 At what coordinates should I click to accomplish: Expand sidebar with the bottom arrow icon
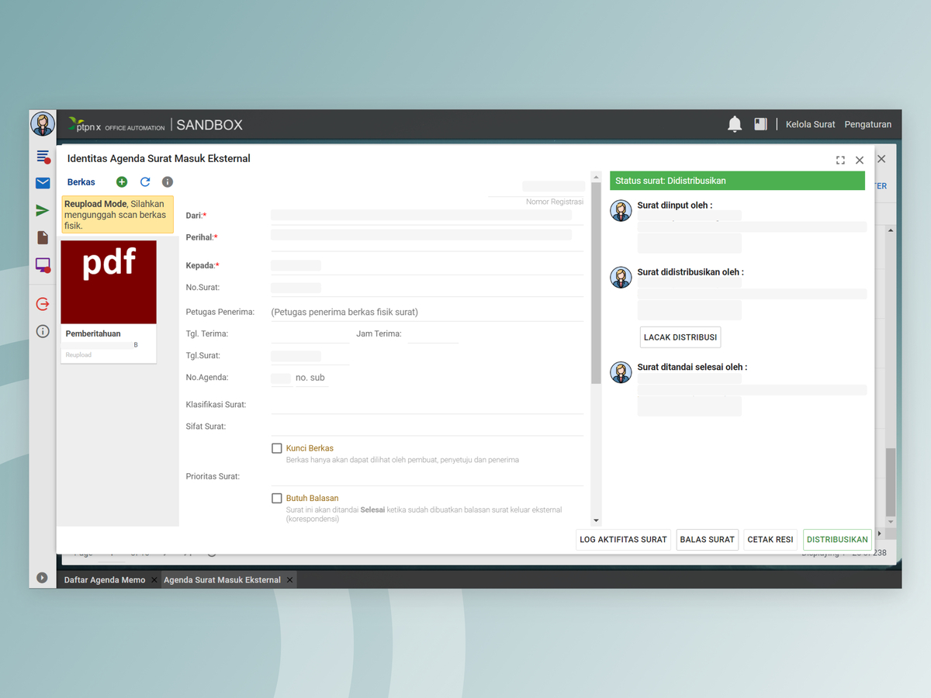(x=42, y=578)
